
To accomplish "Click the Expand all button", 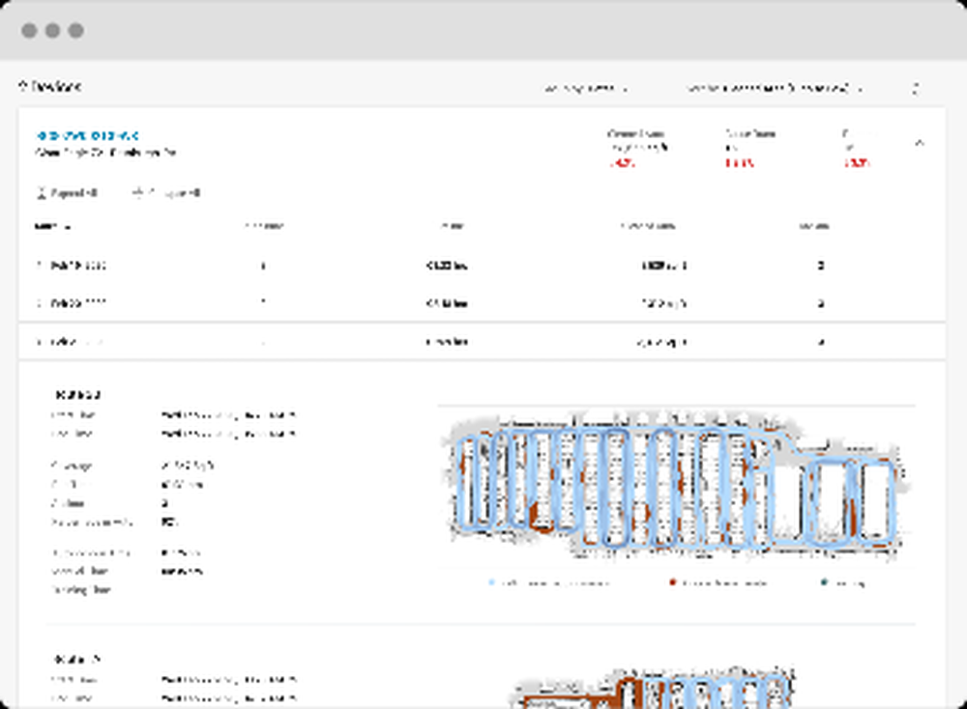I will pyautogui.click(x=68, y=193).
